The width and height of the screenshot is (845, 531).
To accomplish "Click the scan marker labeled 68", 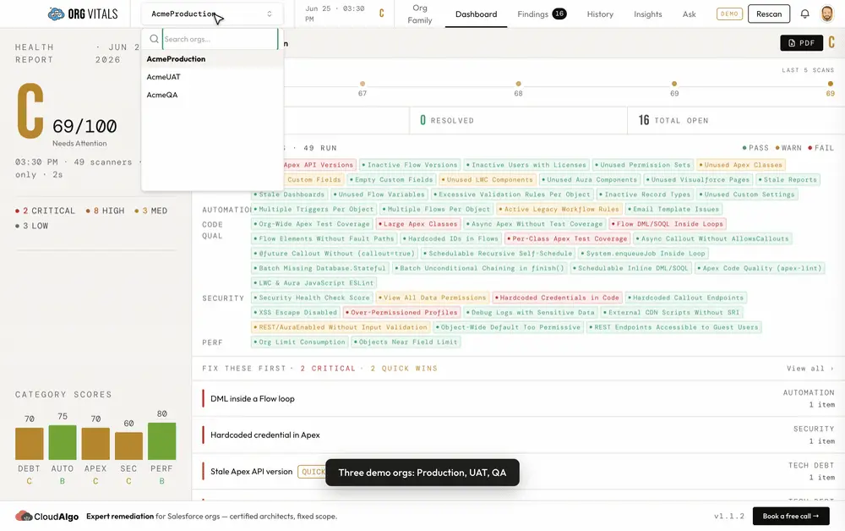I will [518, 84].
